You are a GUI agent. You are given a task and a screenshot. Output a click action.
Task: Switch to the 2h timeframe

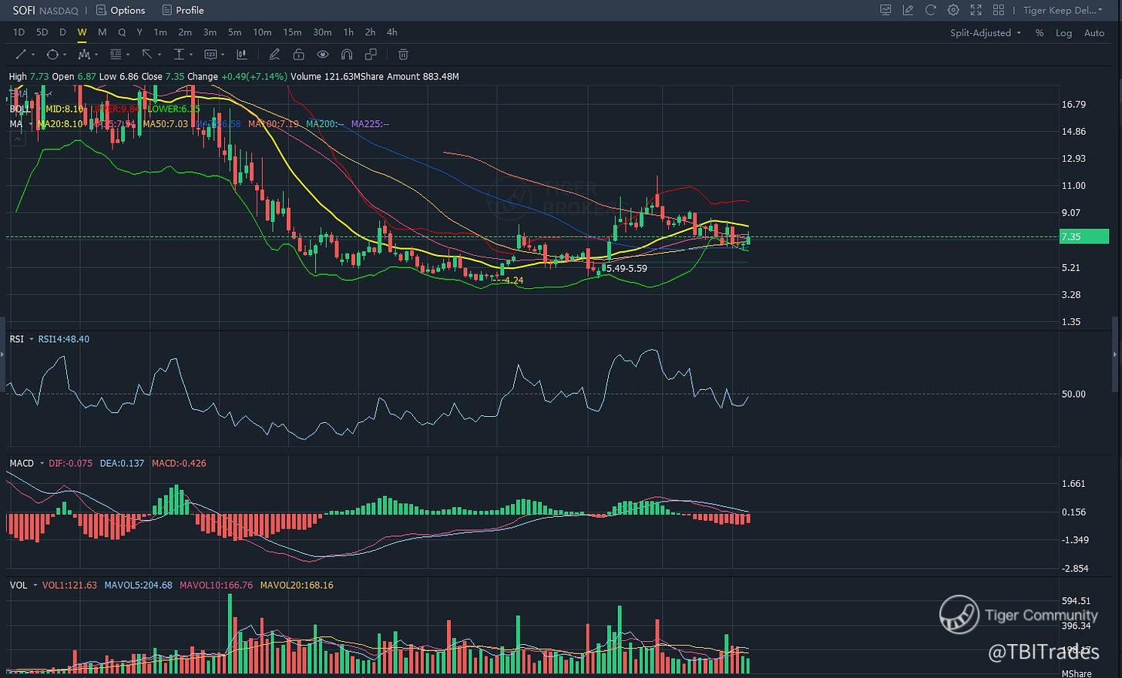click(370, 32)
